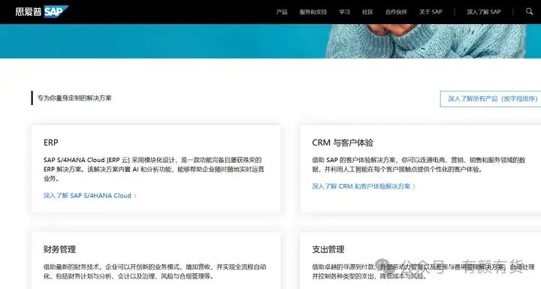Follow 深入了解 SAP S/4HANA Cloud link
Viewport: 541px width, 289px height.
pos(87,195)
